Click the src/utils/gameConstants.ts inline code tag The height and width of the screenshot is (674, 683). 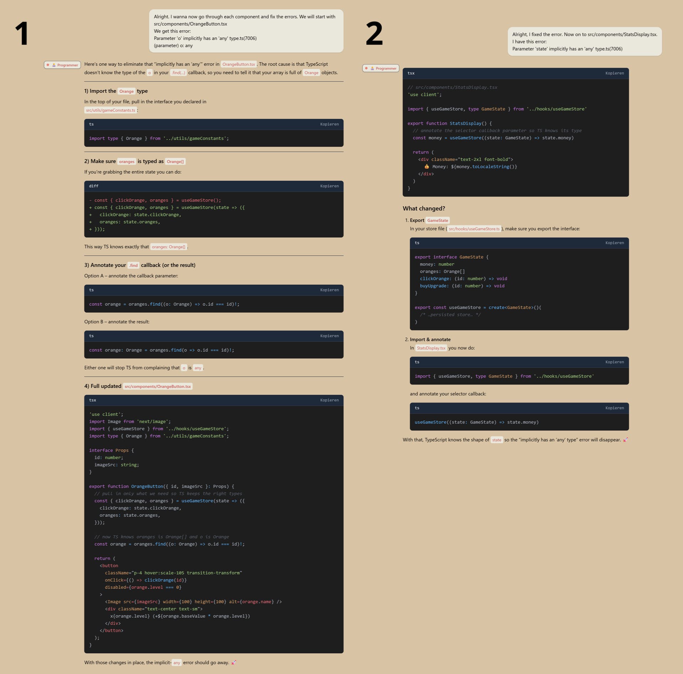(x=111, y=110)
